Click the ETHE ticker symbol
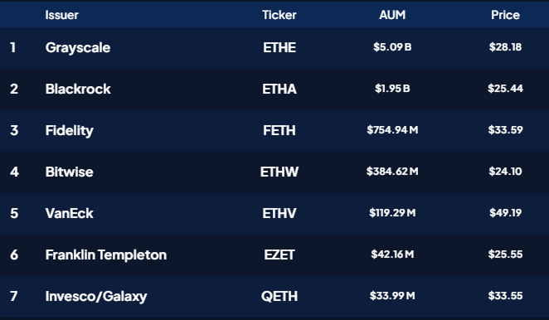Image resolution: width=549 pixels, height=320 pixels. click(279, 47)
